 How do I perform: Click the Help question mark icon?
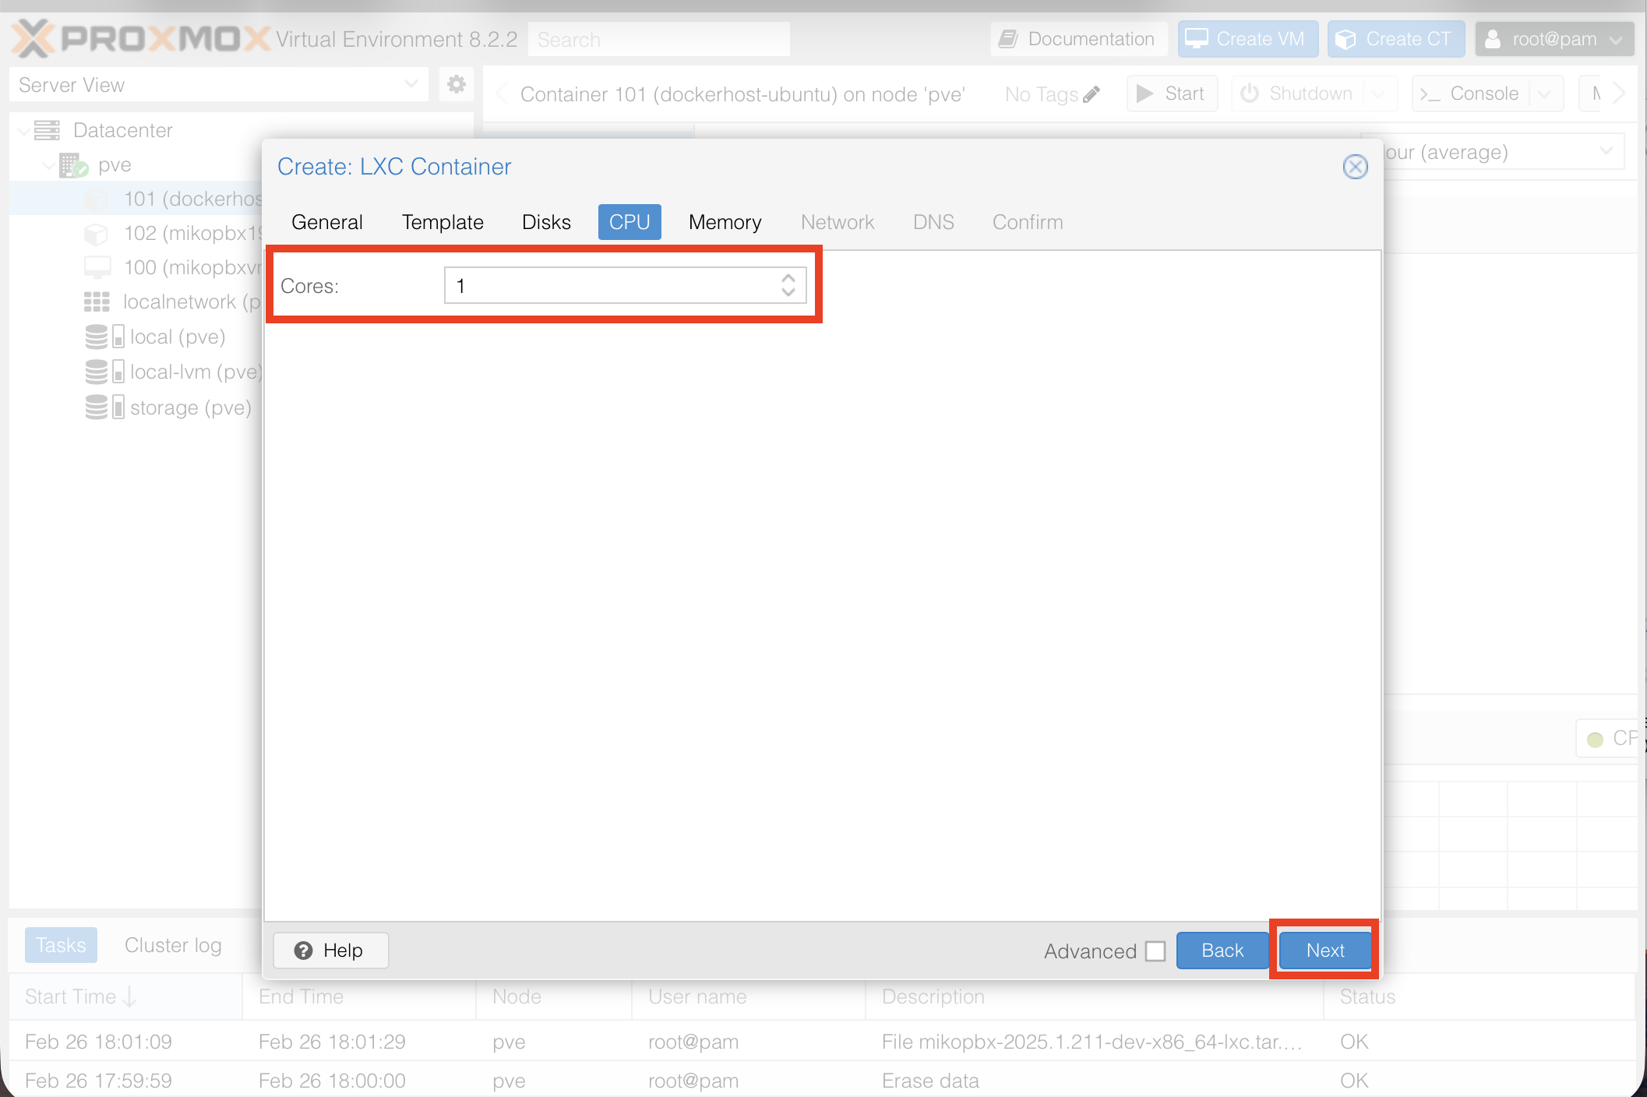(303, 951)
